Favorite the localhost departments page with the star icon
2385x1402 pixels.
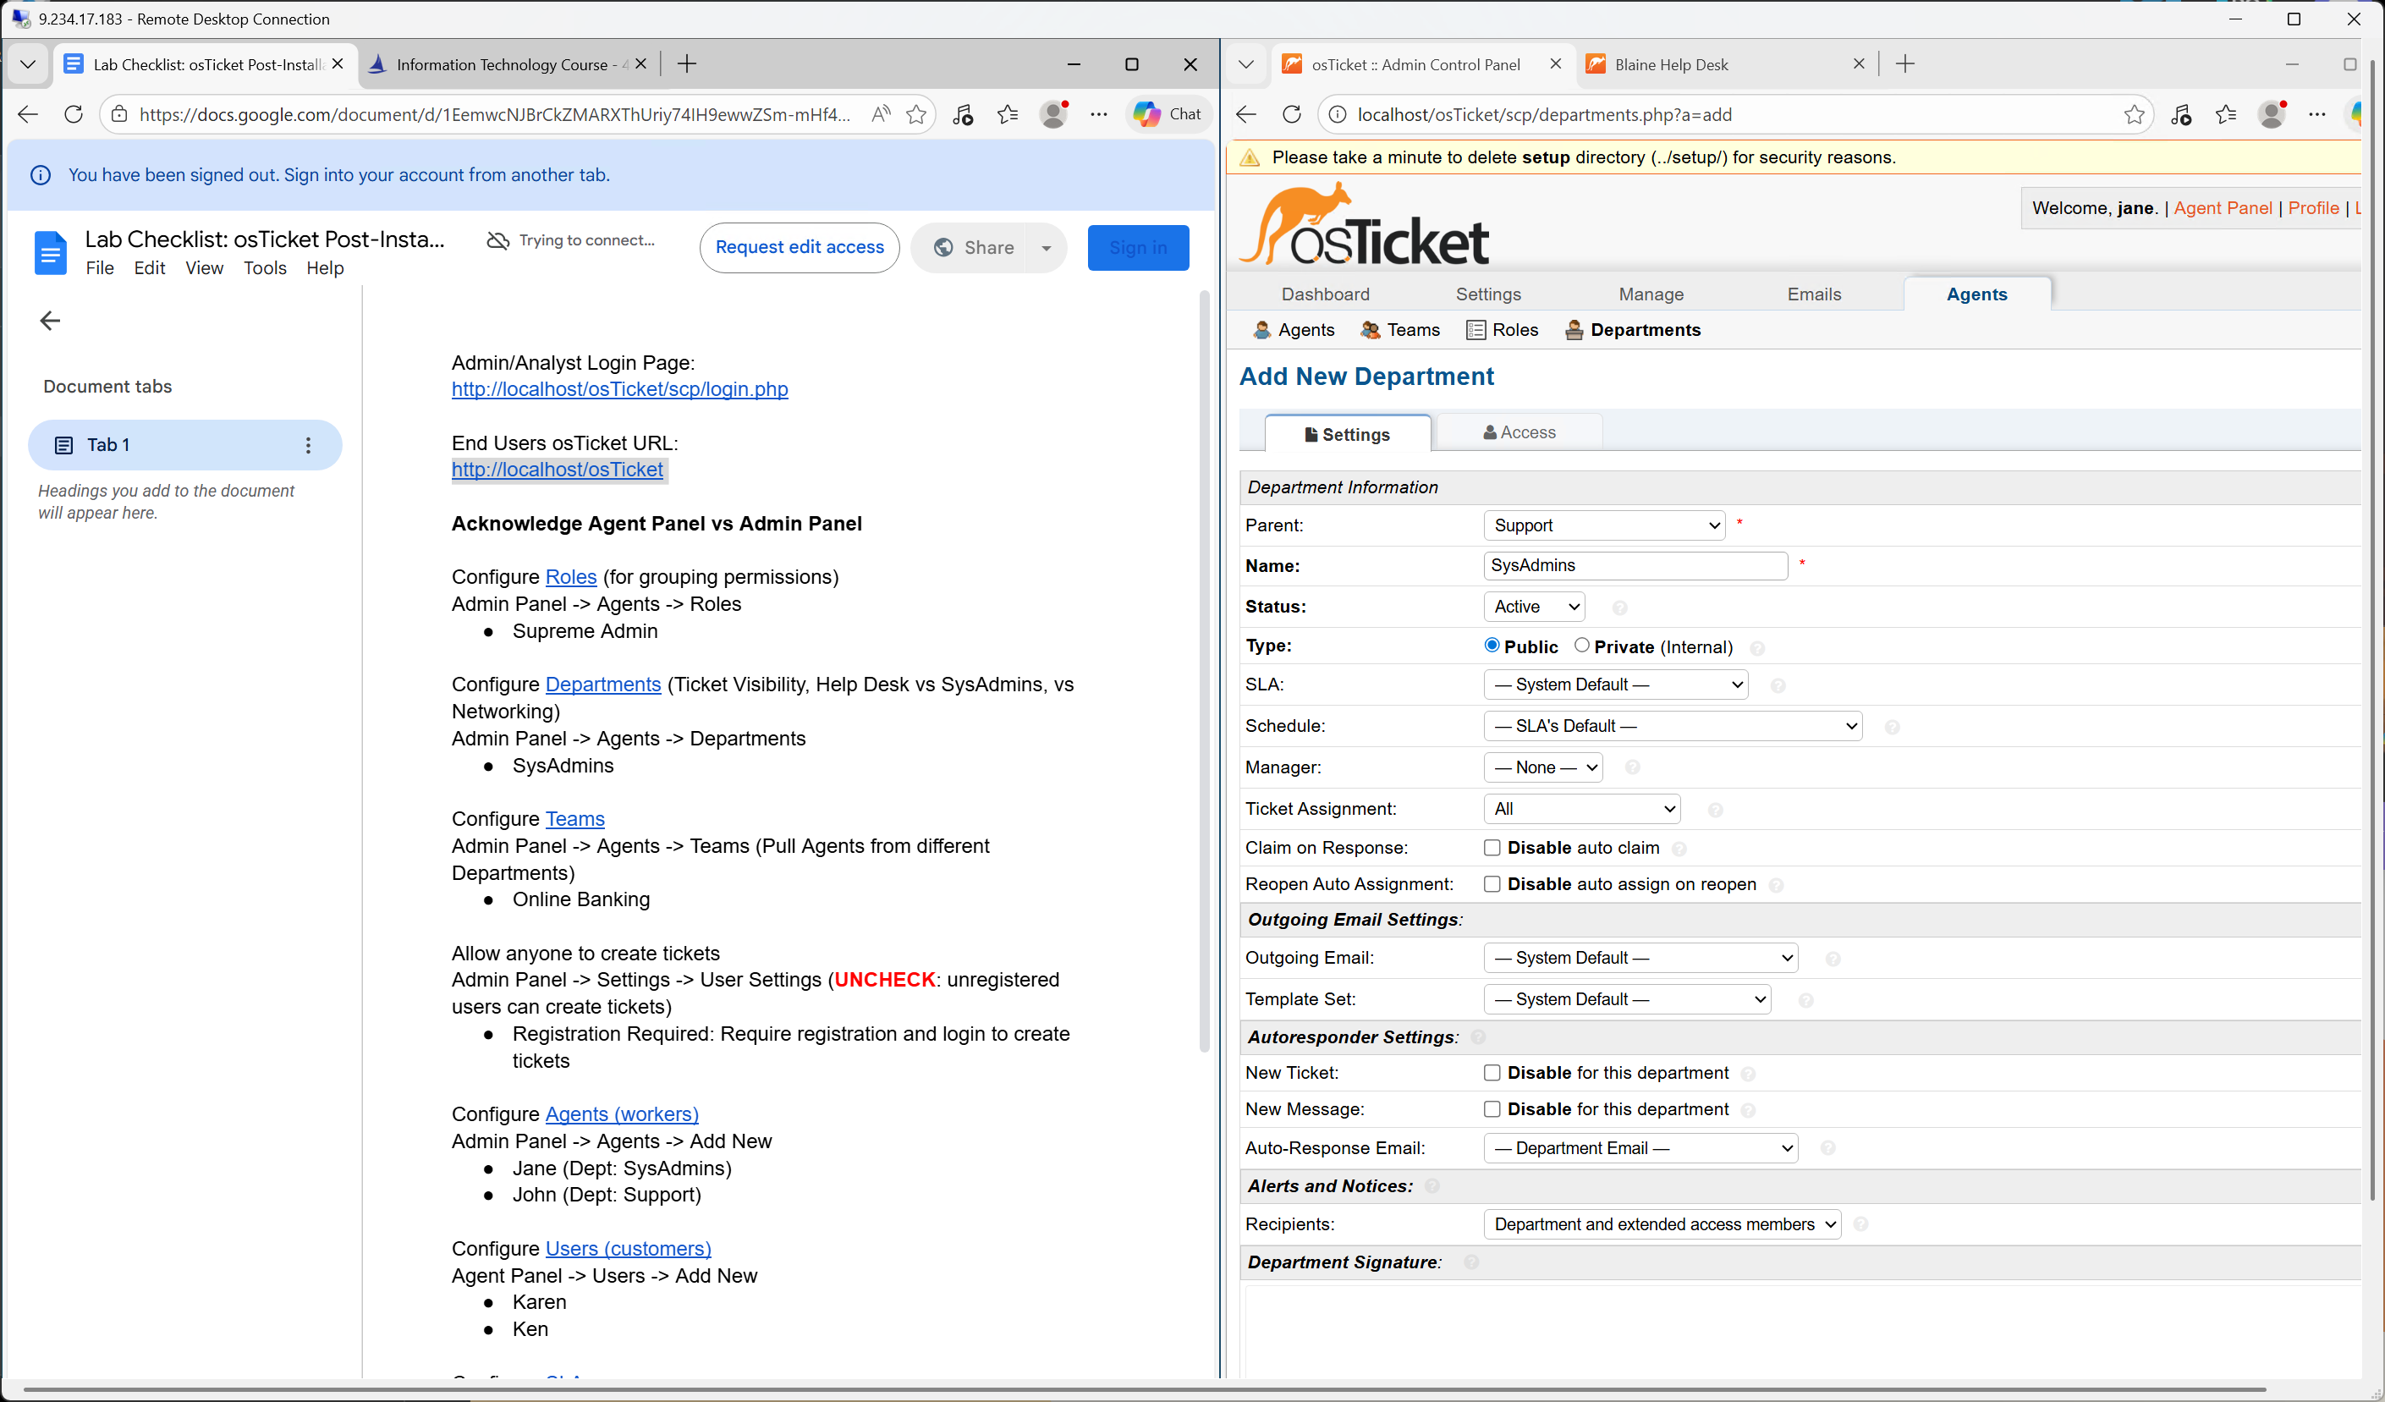(x=2133, y=114)
